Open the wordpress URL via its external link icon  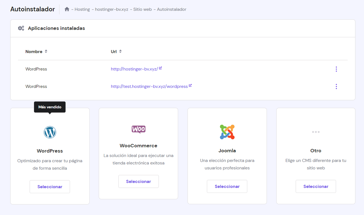(x=191, y=86)
